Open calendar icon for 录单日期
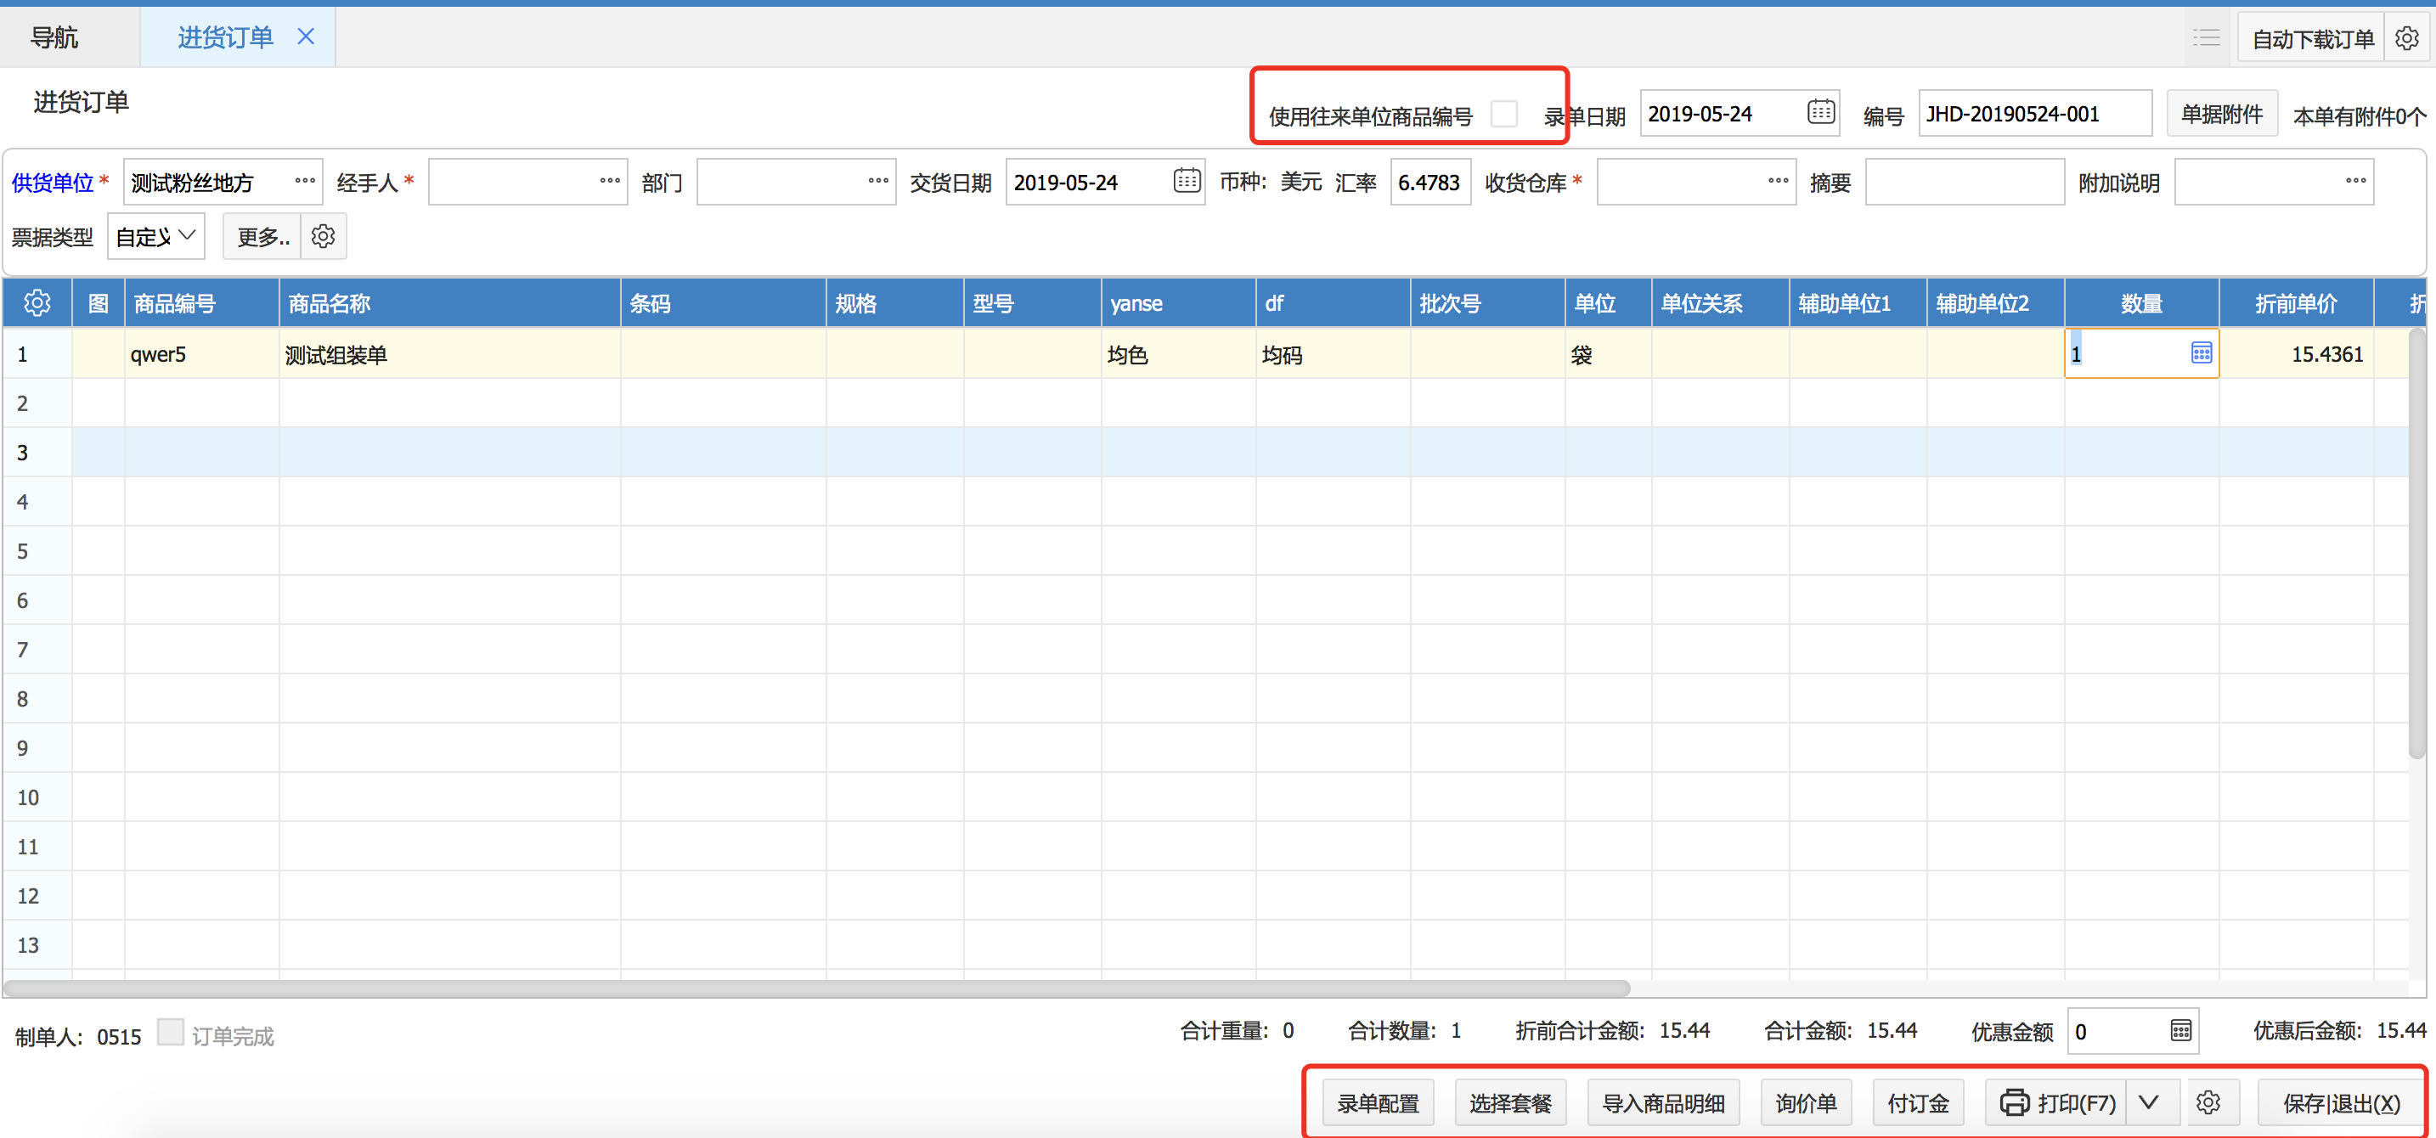Viewport: 2436px width, 1138px height. pyautogui.click(x=1820, y=112)
